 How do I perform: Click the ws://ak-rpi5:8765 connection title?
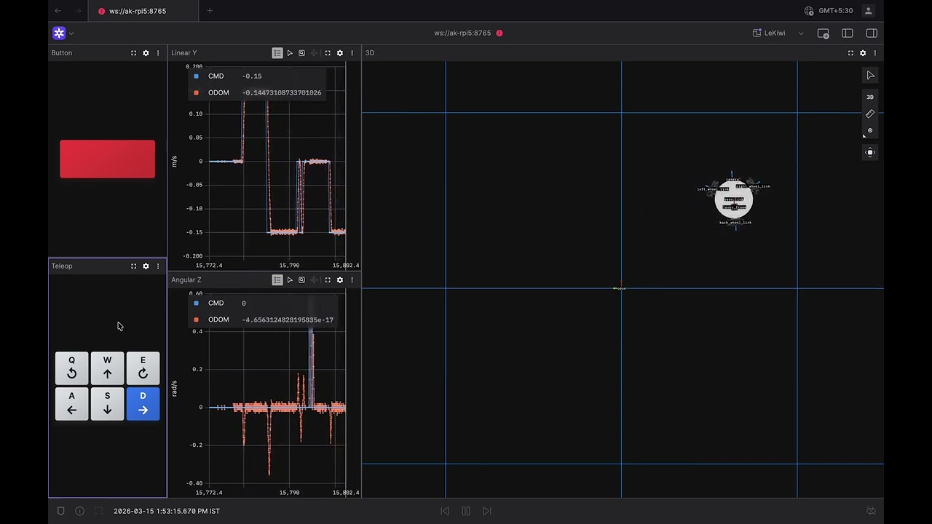point(462,33)
